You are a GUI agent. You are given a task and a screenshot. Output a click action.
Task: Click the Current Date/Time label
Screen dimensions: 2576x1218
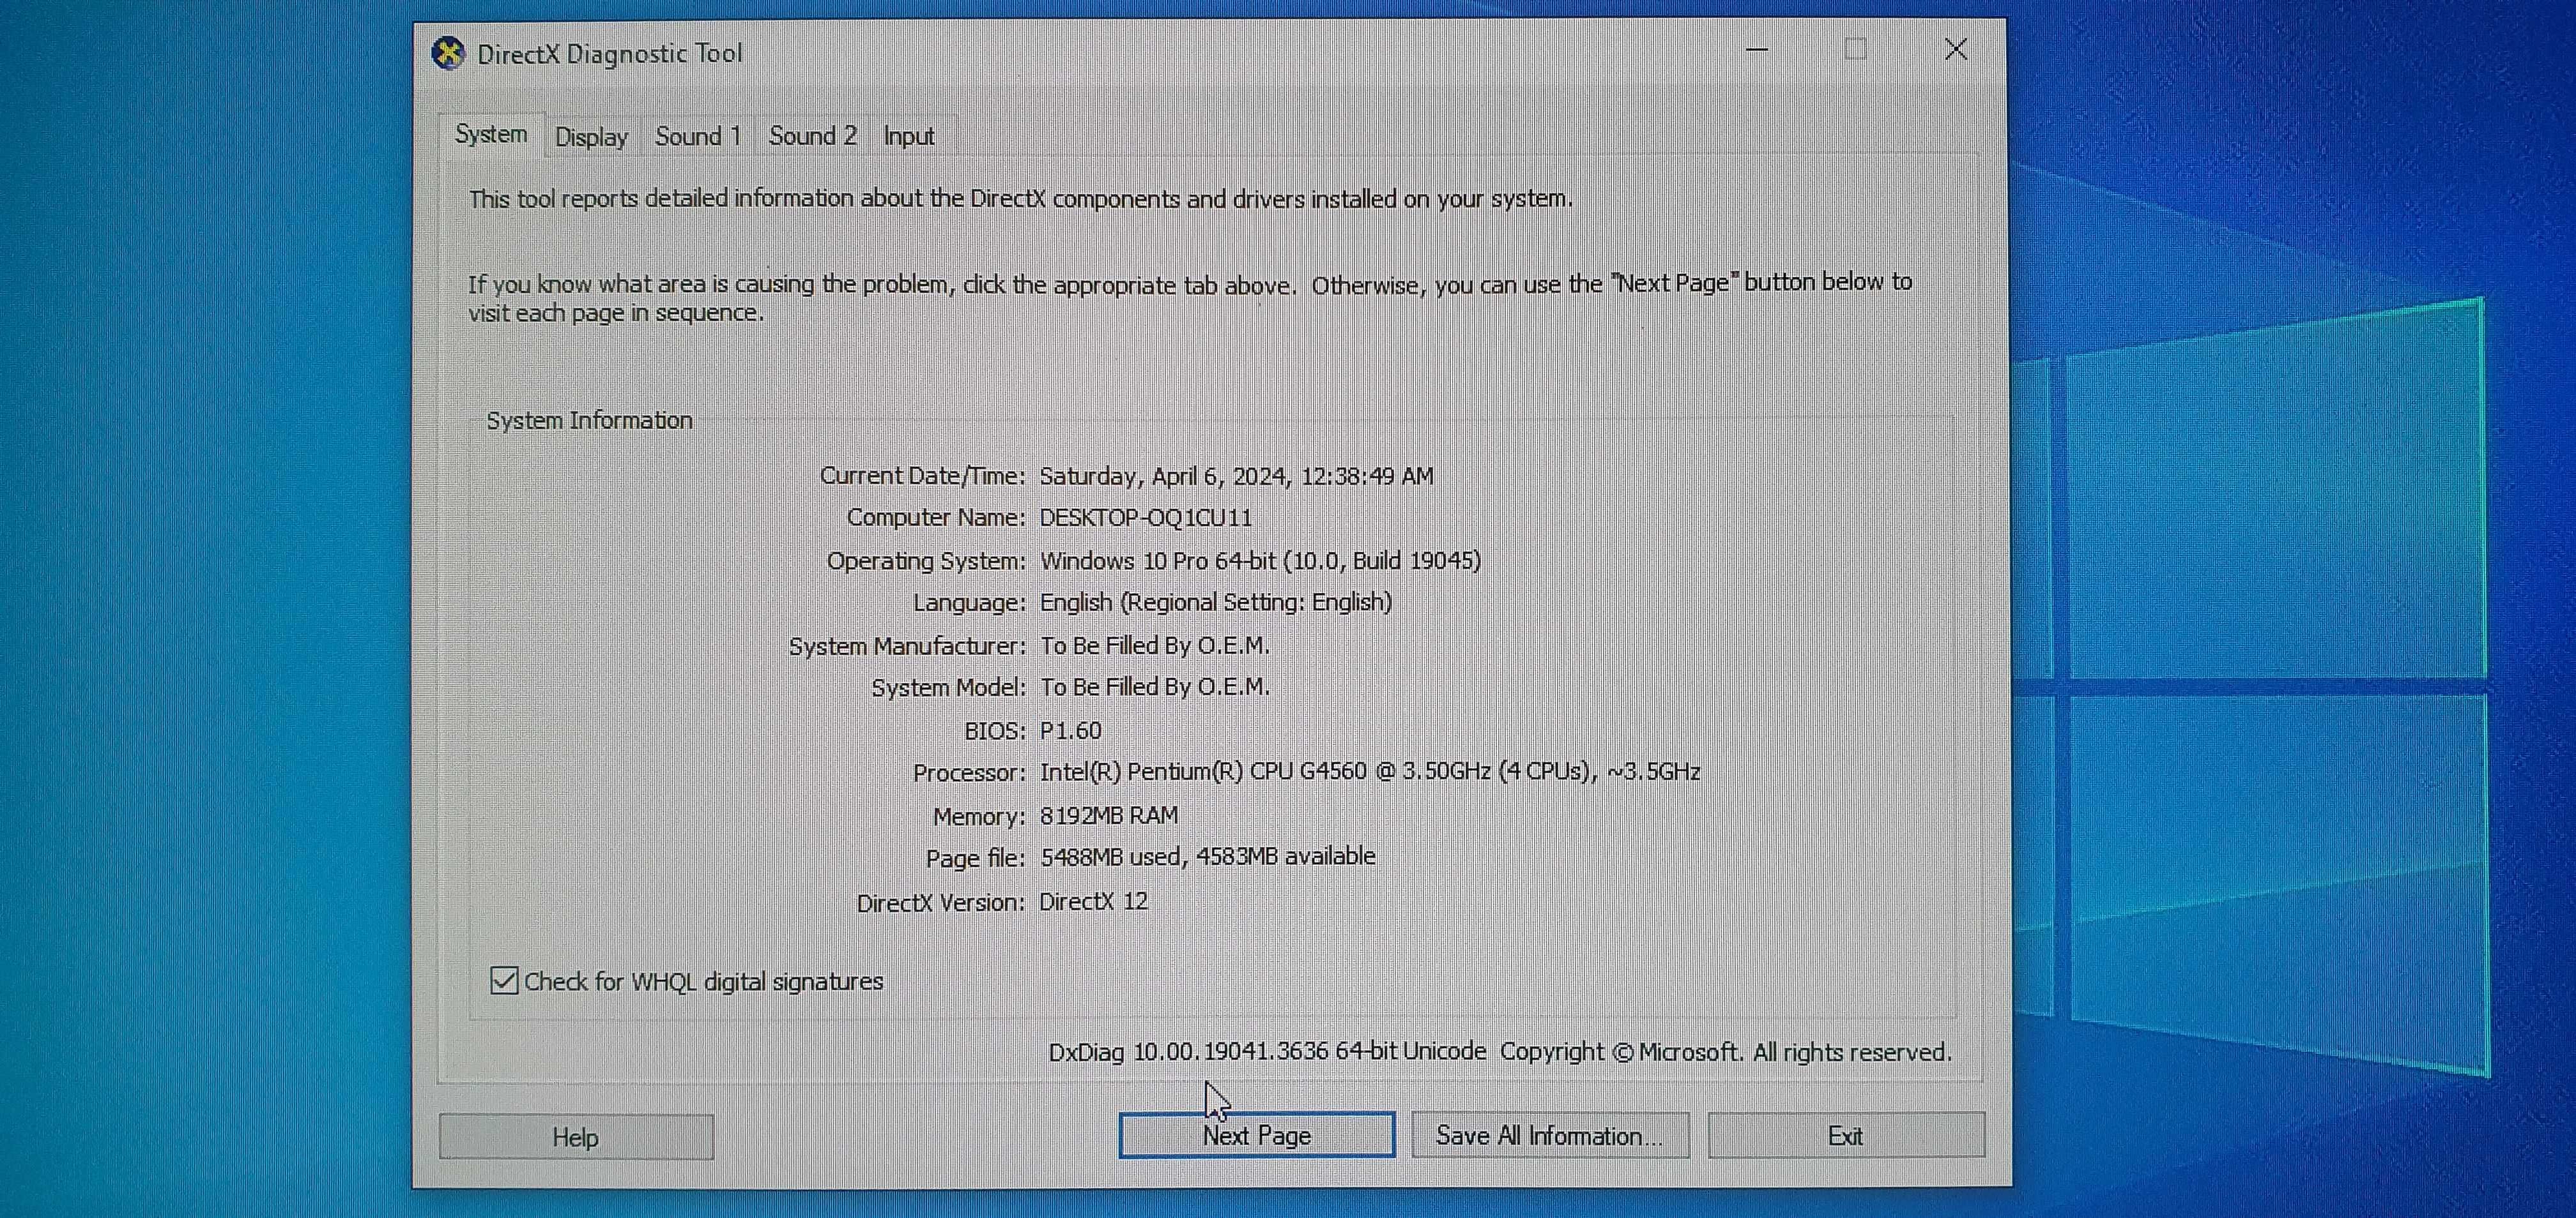[922, 476]
